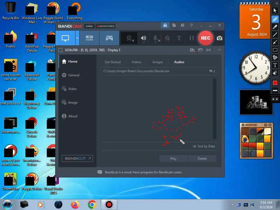Select the pencil tool in drawing toolbar

pyautogui.click(x=275, y=19)
